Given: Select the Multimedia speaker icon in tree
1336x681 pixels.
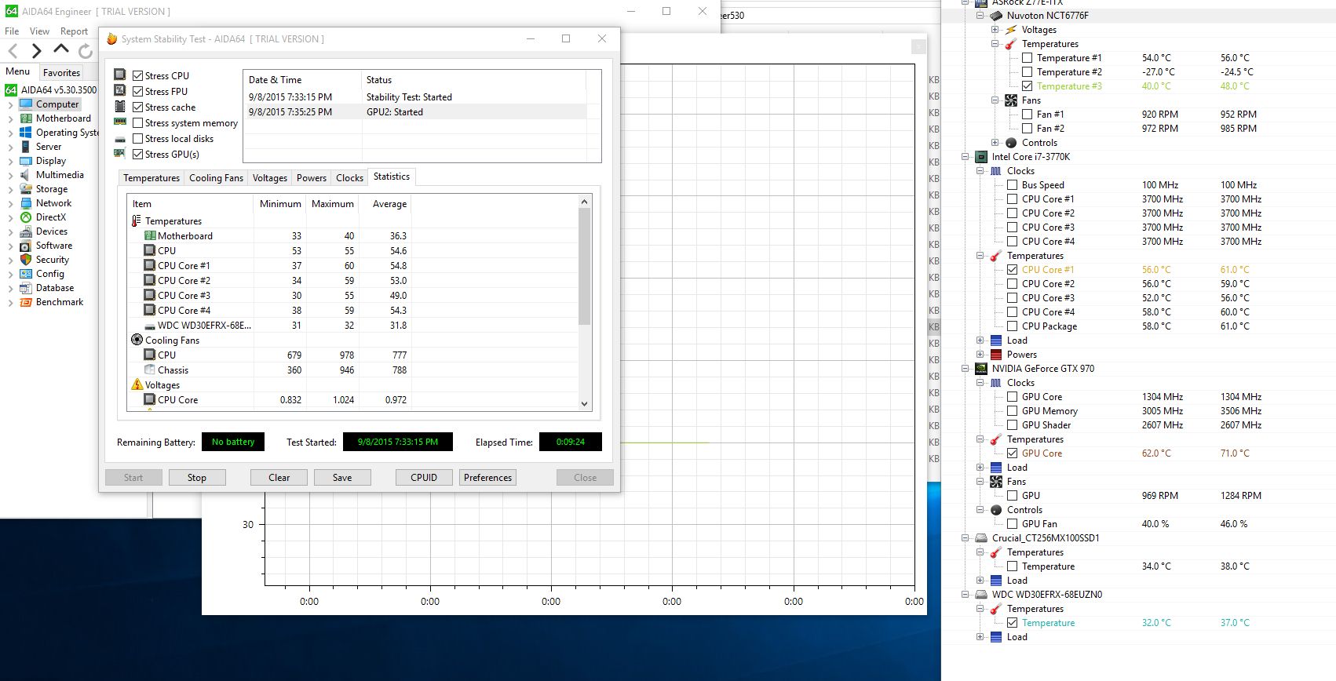Looking at the screenshot, I should (26, 175).
